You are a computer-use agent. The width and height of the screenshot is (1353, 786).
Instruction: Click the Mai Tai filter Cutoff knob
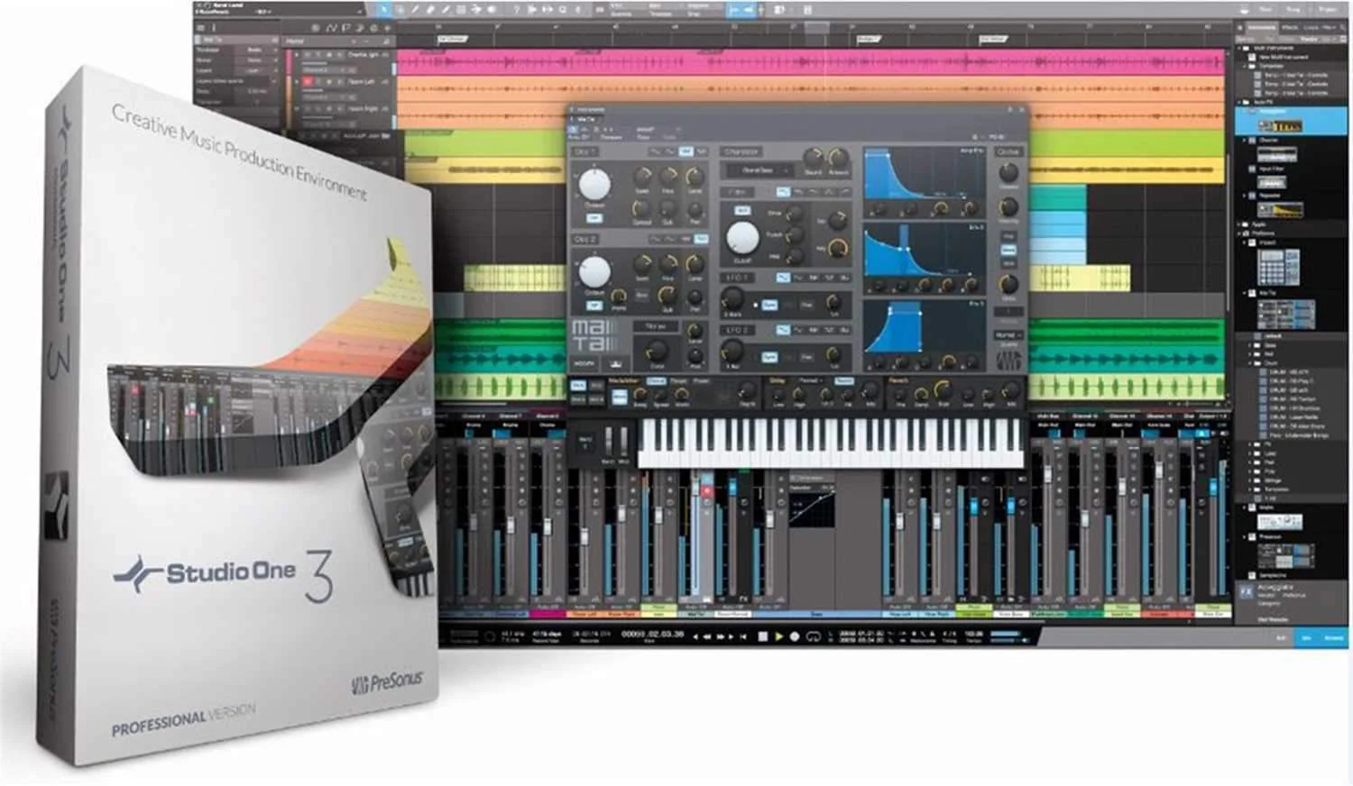[742, 238]
